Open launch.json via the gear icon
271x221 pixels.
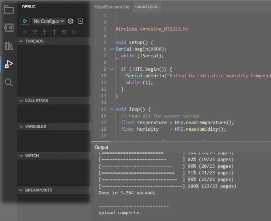point(71,21)
